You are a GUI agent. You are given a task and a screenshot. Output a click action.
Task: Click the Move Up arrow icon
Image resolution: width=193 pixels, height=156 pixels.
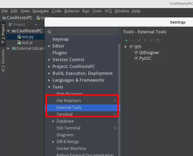click(145, 40)
